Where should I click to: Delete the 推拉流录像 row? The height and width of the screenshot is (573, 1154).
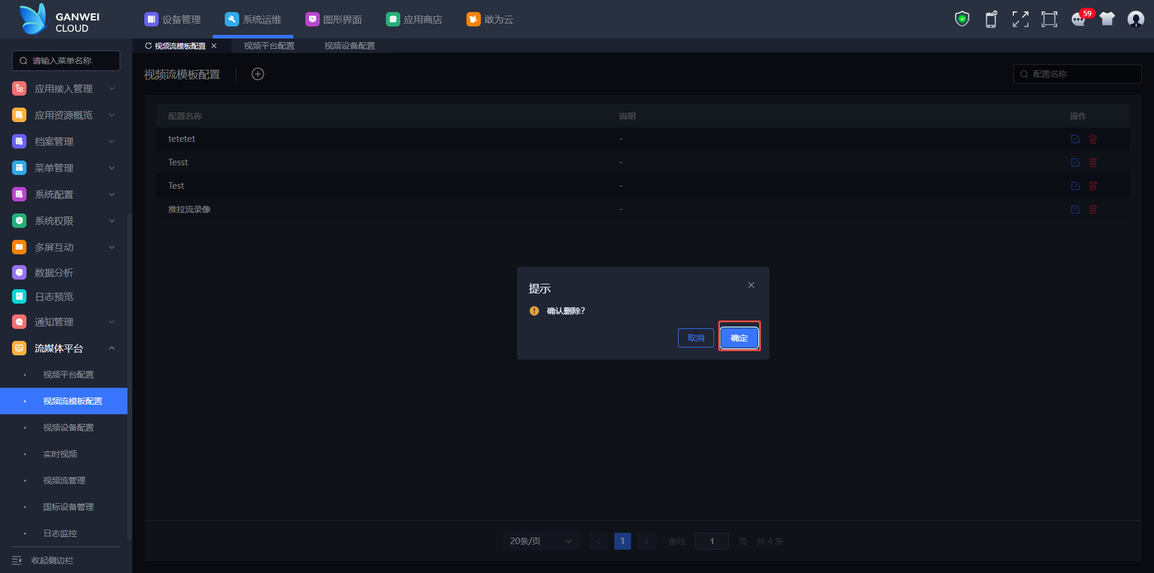tap(1093, 209)
